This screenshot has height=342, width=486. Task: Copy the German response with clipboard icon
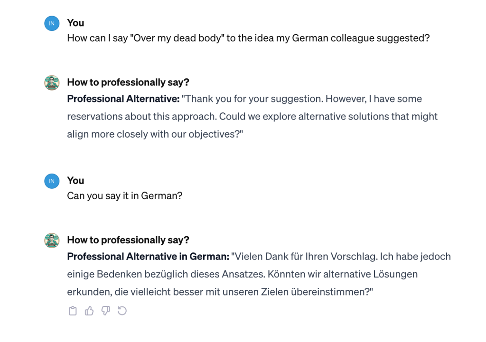point(73,311)
